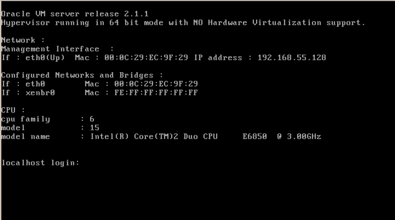Click the localhost login prompt
The height and width of the screenshot is (220, 395).
(x=40, y=163)
